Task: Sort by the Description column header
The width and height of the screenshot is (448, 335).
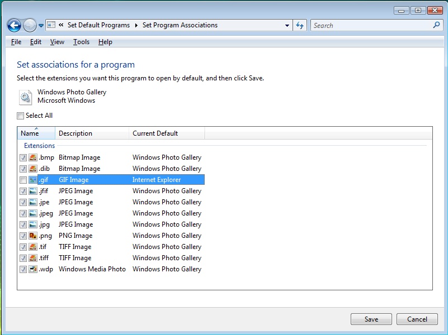Action: 92,133
